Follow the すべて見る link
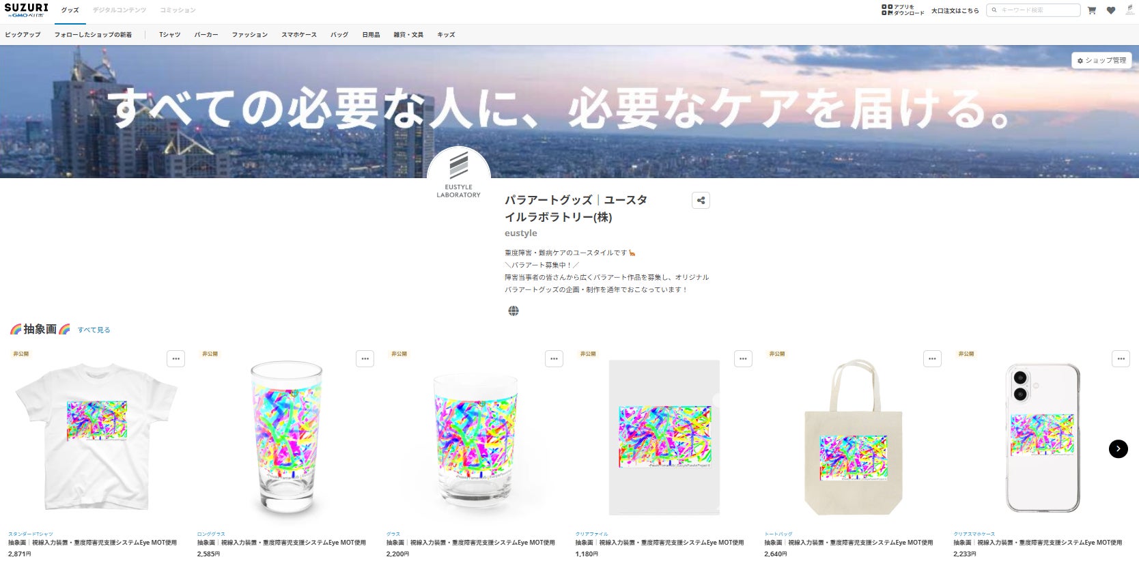1139x572 pixels. pos(94,330)
